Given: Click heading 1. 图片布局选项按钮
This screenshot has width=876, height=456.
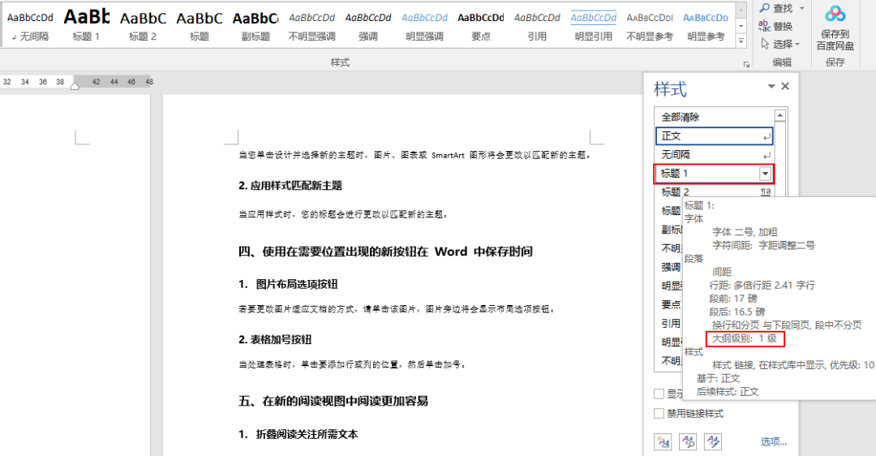Looking at the screenshot, I should (288, 284).
